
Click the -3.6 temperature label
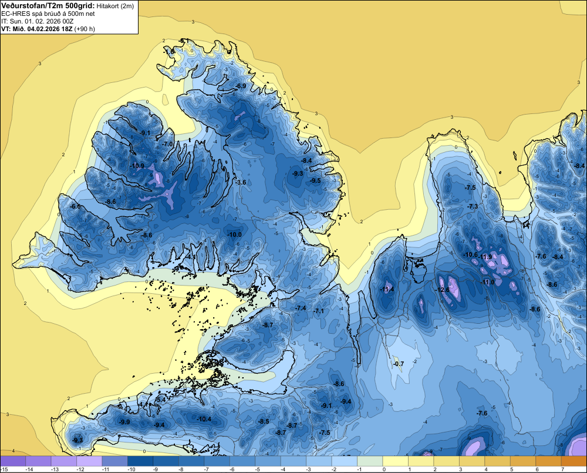tap(240, 183)
